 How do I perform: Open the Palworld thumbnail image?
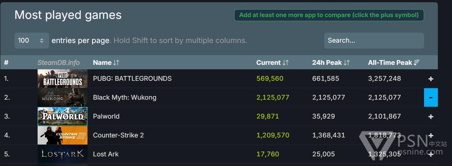[63, 116]
